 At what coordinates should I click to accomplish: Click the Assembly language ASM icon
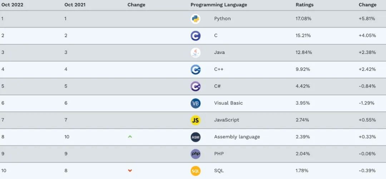point(196,137)
